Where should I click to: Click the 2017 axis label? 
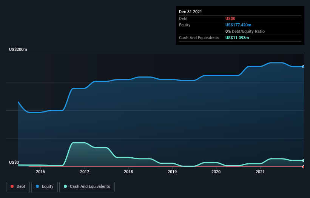click(x=85, y=172)
